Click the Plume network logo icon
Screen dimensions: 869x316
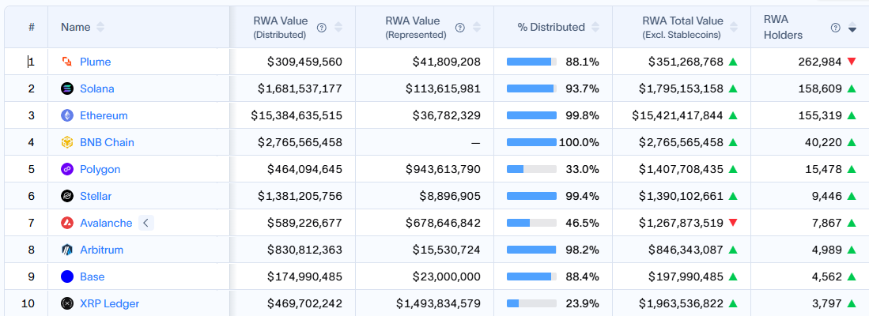click(x=67, y=62)
